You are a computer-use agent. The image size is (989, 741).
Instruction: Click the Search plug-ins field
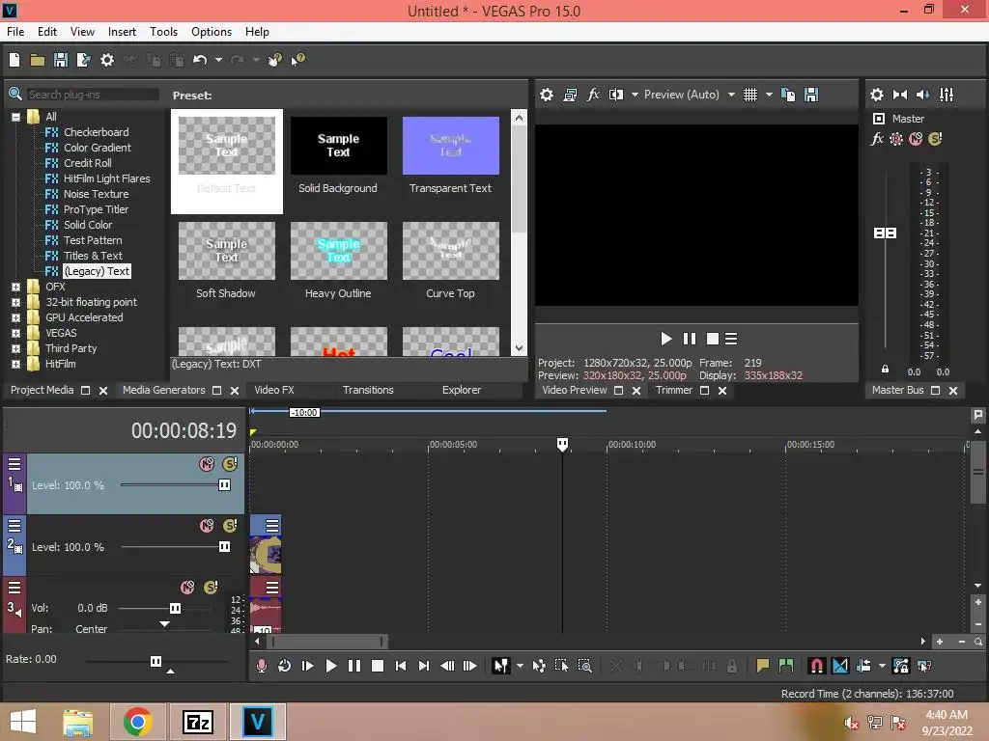click(92, 95)
